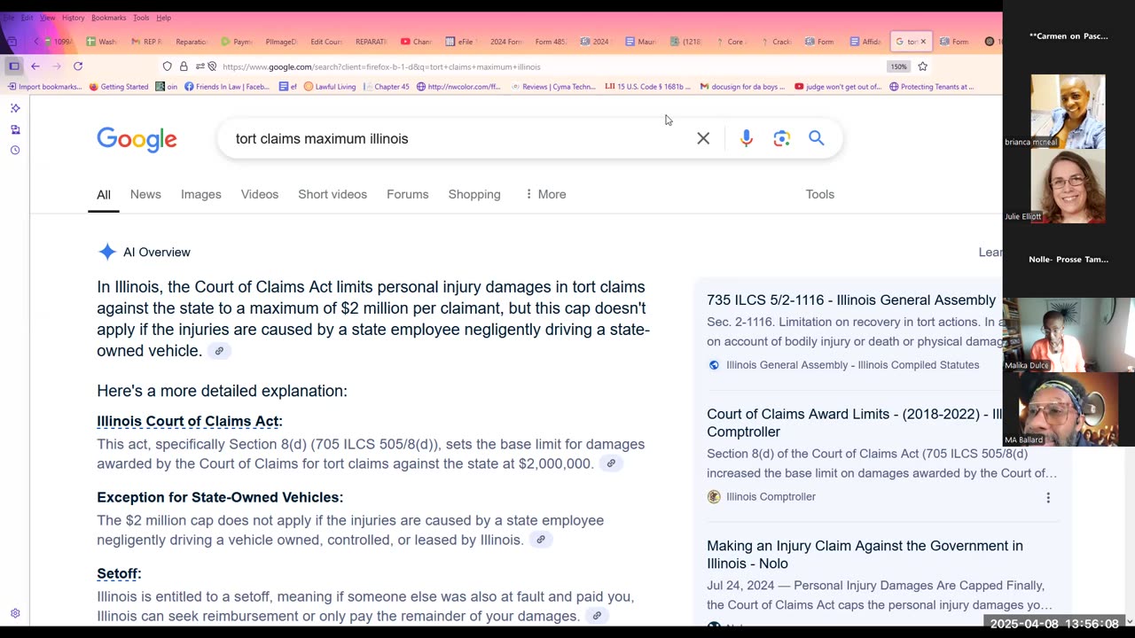
Task: Switch to the Forums results tab
Action: [408, 194]
